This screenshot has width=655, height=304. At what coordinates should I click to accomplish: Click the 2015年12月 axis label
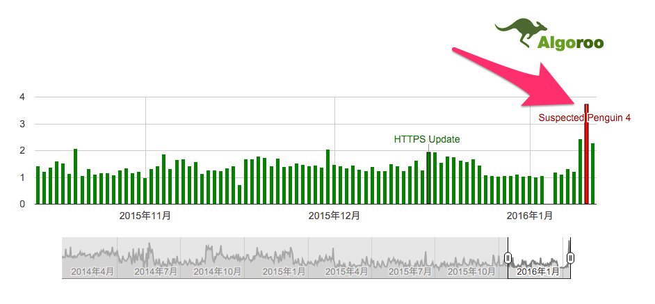tap(334, 216)
